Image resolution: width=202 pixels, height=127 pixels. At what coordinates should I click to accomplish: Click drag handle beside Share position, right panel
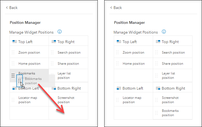(x=156, y=63)
